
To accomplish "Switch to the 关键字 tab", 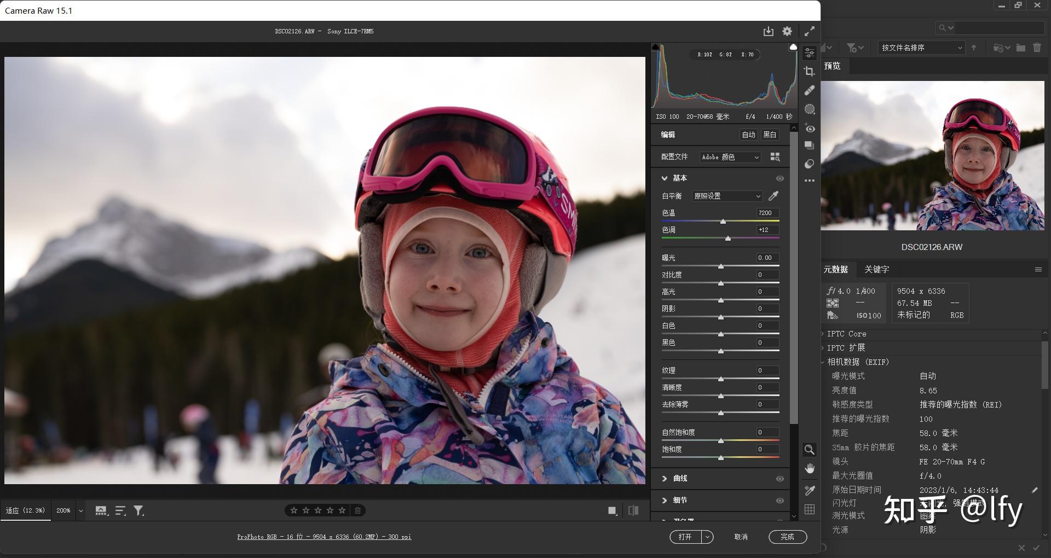I will [x=876, y=270].
